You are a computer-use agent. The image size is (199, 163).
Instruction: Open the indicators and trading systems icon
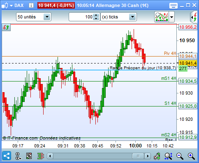click(162, 17)
